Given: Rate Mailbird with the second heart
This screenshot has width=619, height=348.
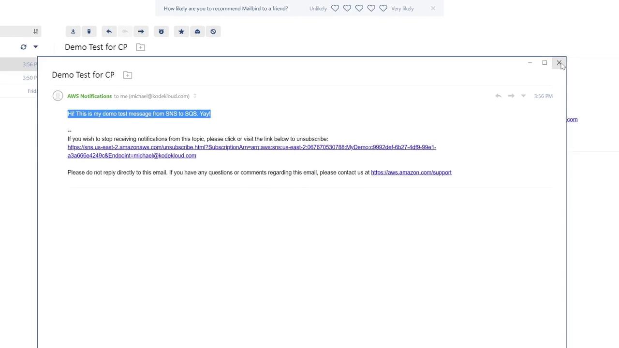Looking at the screenshot, I should (x=347, y=8).
